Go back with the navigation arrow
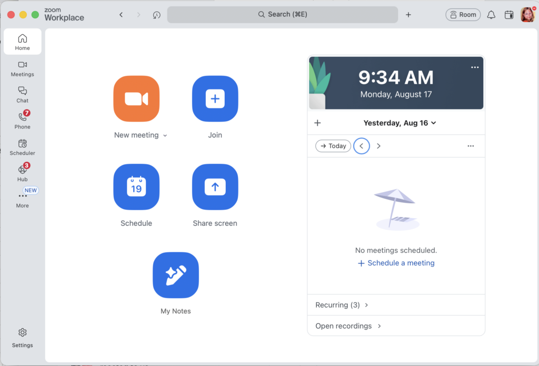The image size is (539, 366). [121, 14]
